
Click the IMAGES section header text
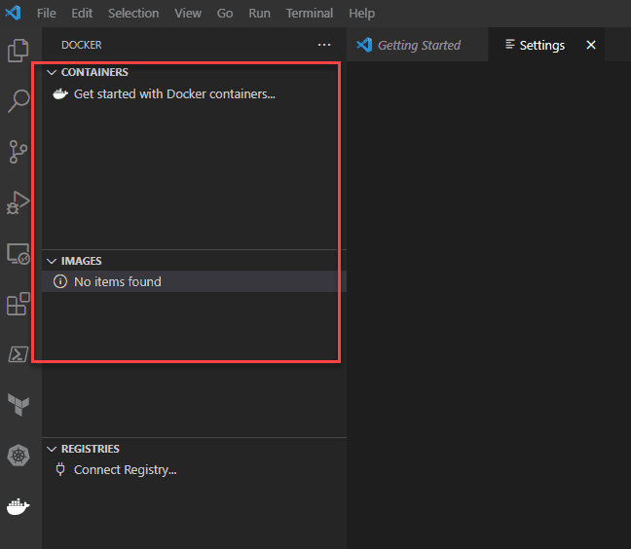click(x=81, y=261)
